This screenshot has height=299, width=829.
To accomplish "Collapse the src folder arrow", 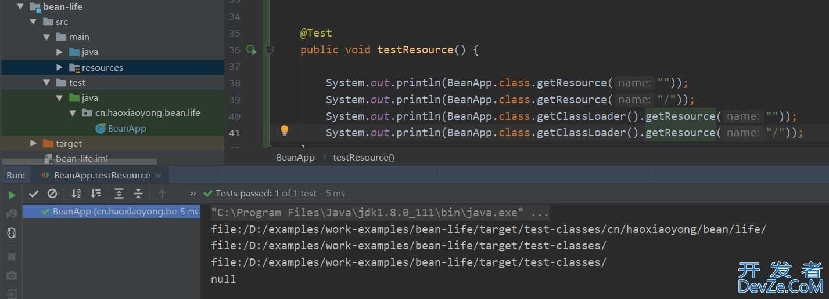I will click(34, 22).
